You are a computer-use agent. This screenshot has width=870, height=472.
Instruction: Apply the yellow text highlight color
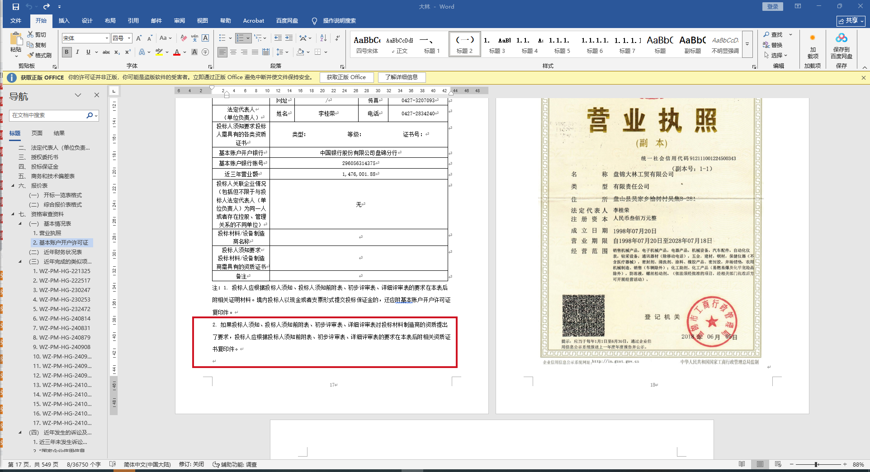pyautogui.click(x=159, y=52)
